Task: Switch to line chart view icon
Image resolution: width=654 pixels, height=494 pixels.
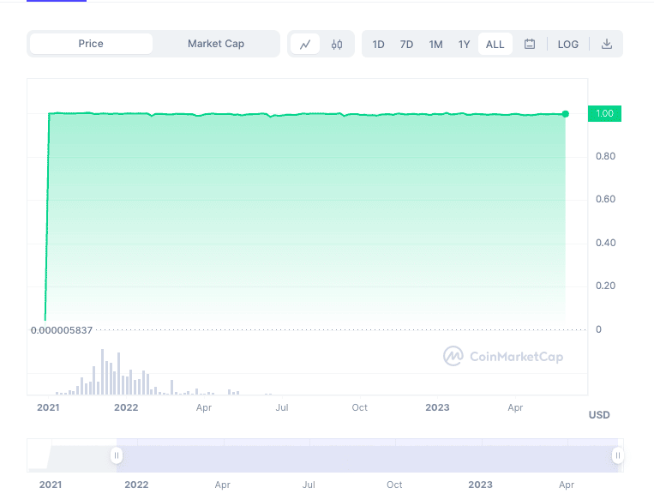Action: tap(305, 44)
